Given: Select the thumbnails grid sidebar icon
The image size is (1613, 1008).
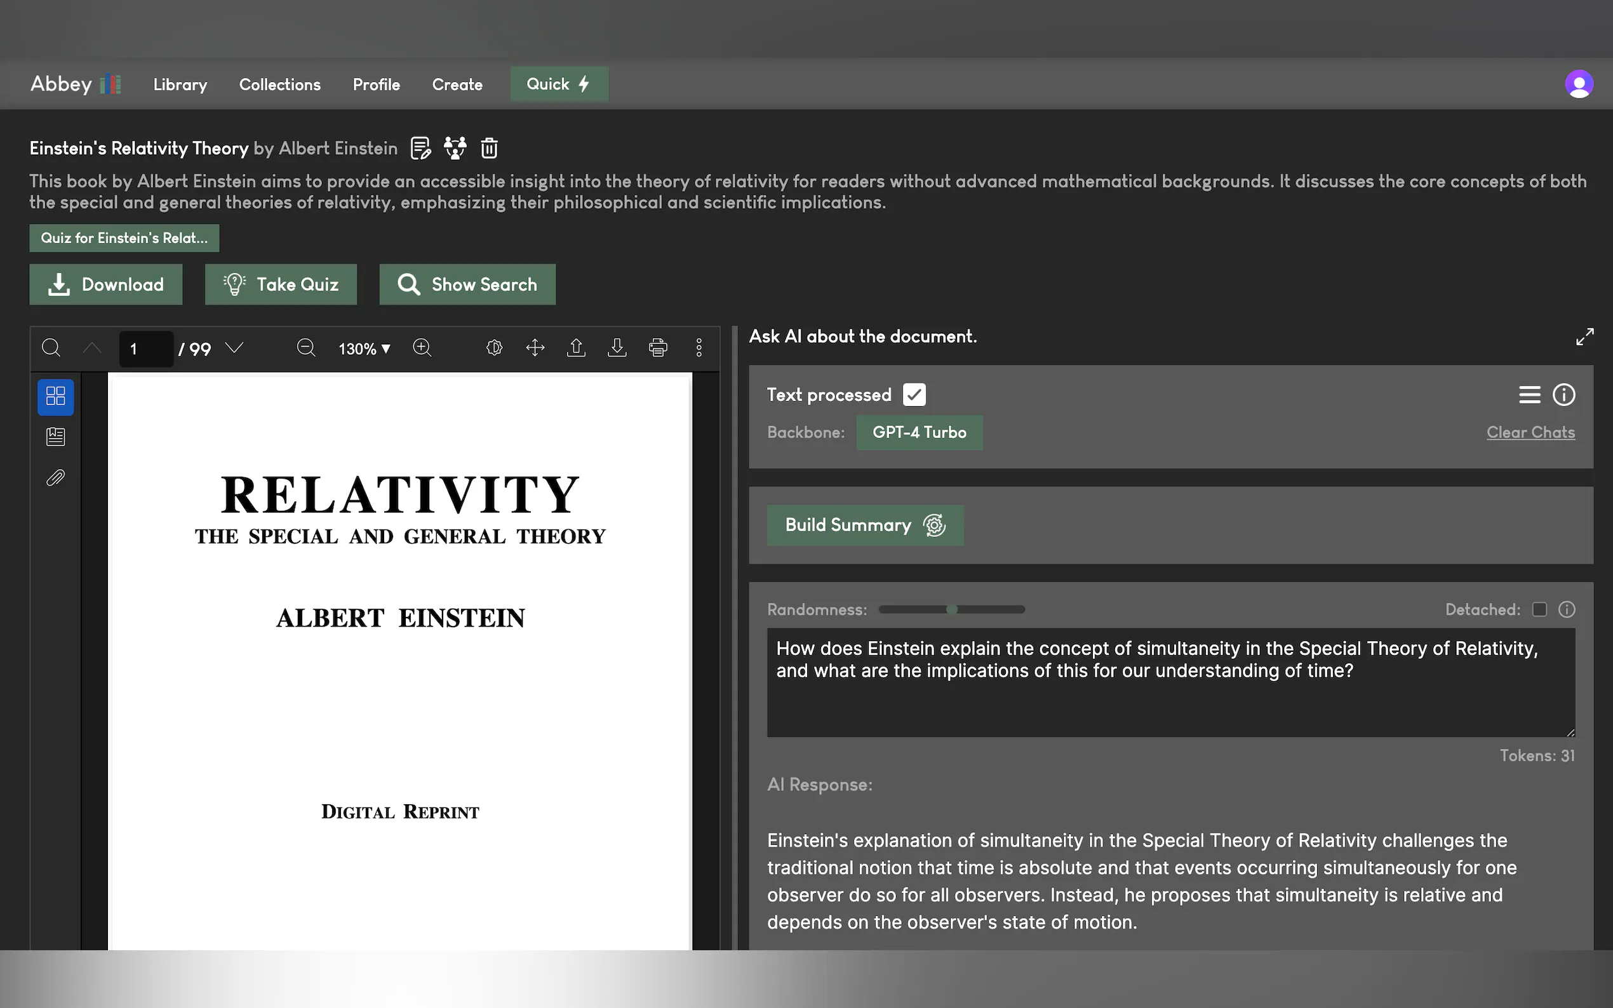Looking at the screenshot, I should click(x=55, y=396).
